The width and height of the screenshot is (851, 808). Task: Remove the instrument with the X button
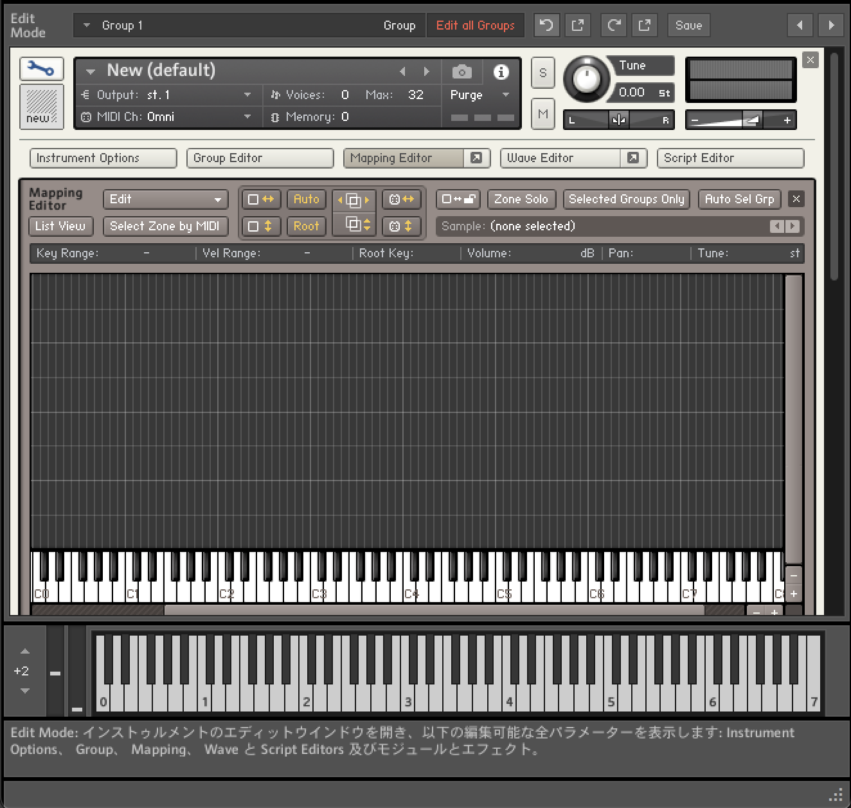tap(811, 60)
